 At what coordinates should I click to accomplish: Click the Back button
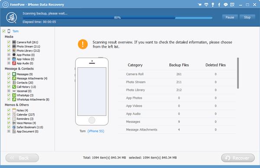(22, 158)
